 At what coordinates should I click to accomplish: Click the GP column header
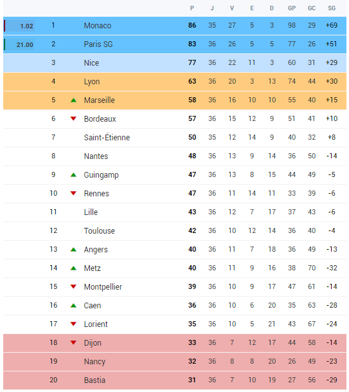(292, 8)
